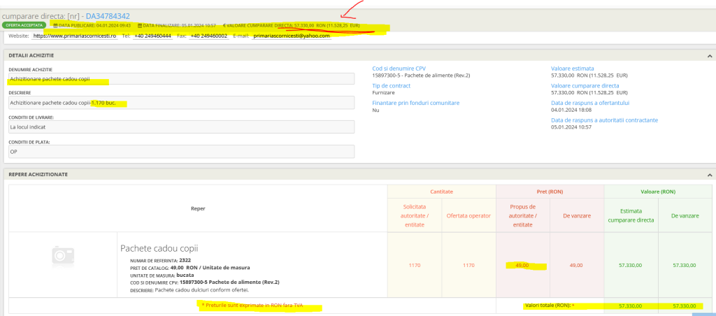Select the Descriere text field
716x316 pixels.
[182, 103]
